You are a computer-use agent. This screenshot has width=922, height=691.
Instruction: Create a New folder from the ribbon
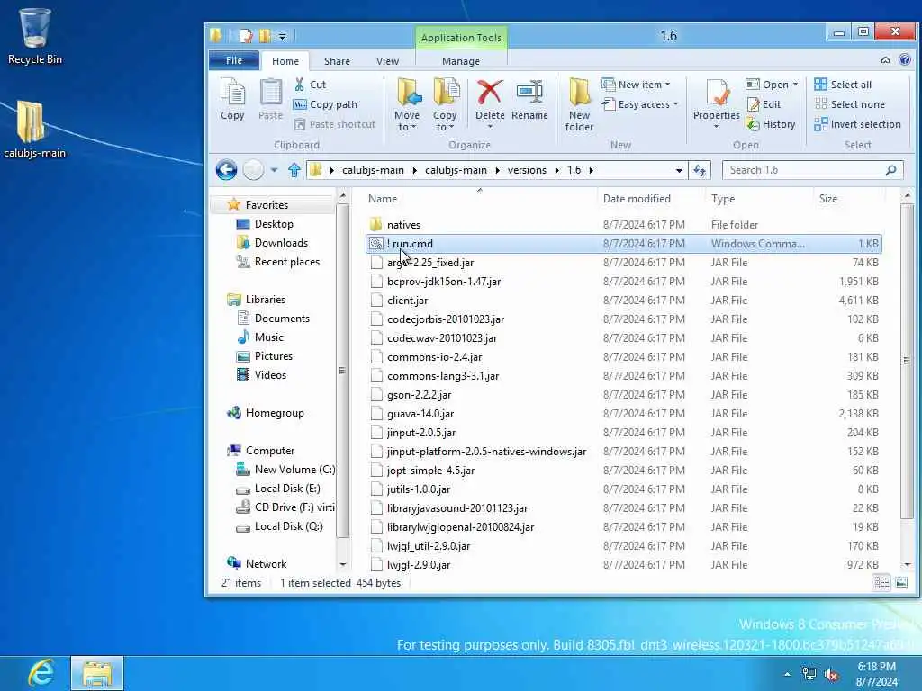[x=579, y=104]
